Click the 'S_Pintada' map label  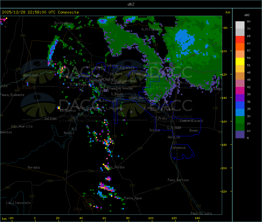coord(78,84)
